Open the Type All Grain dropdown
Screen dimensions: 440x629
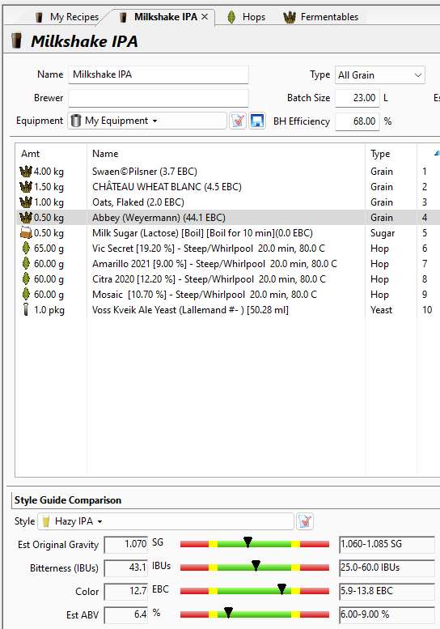[x=380, y=75]
